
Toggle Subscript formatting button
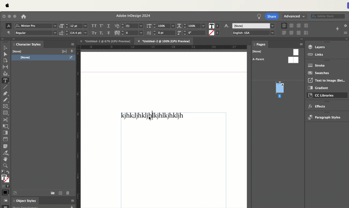(101, 33)
